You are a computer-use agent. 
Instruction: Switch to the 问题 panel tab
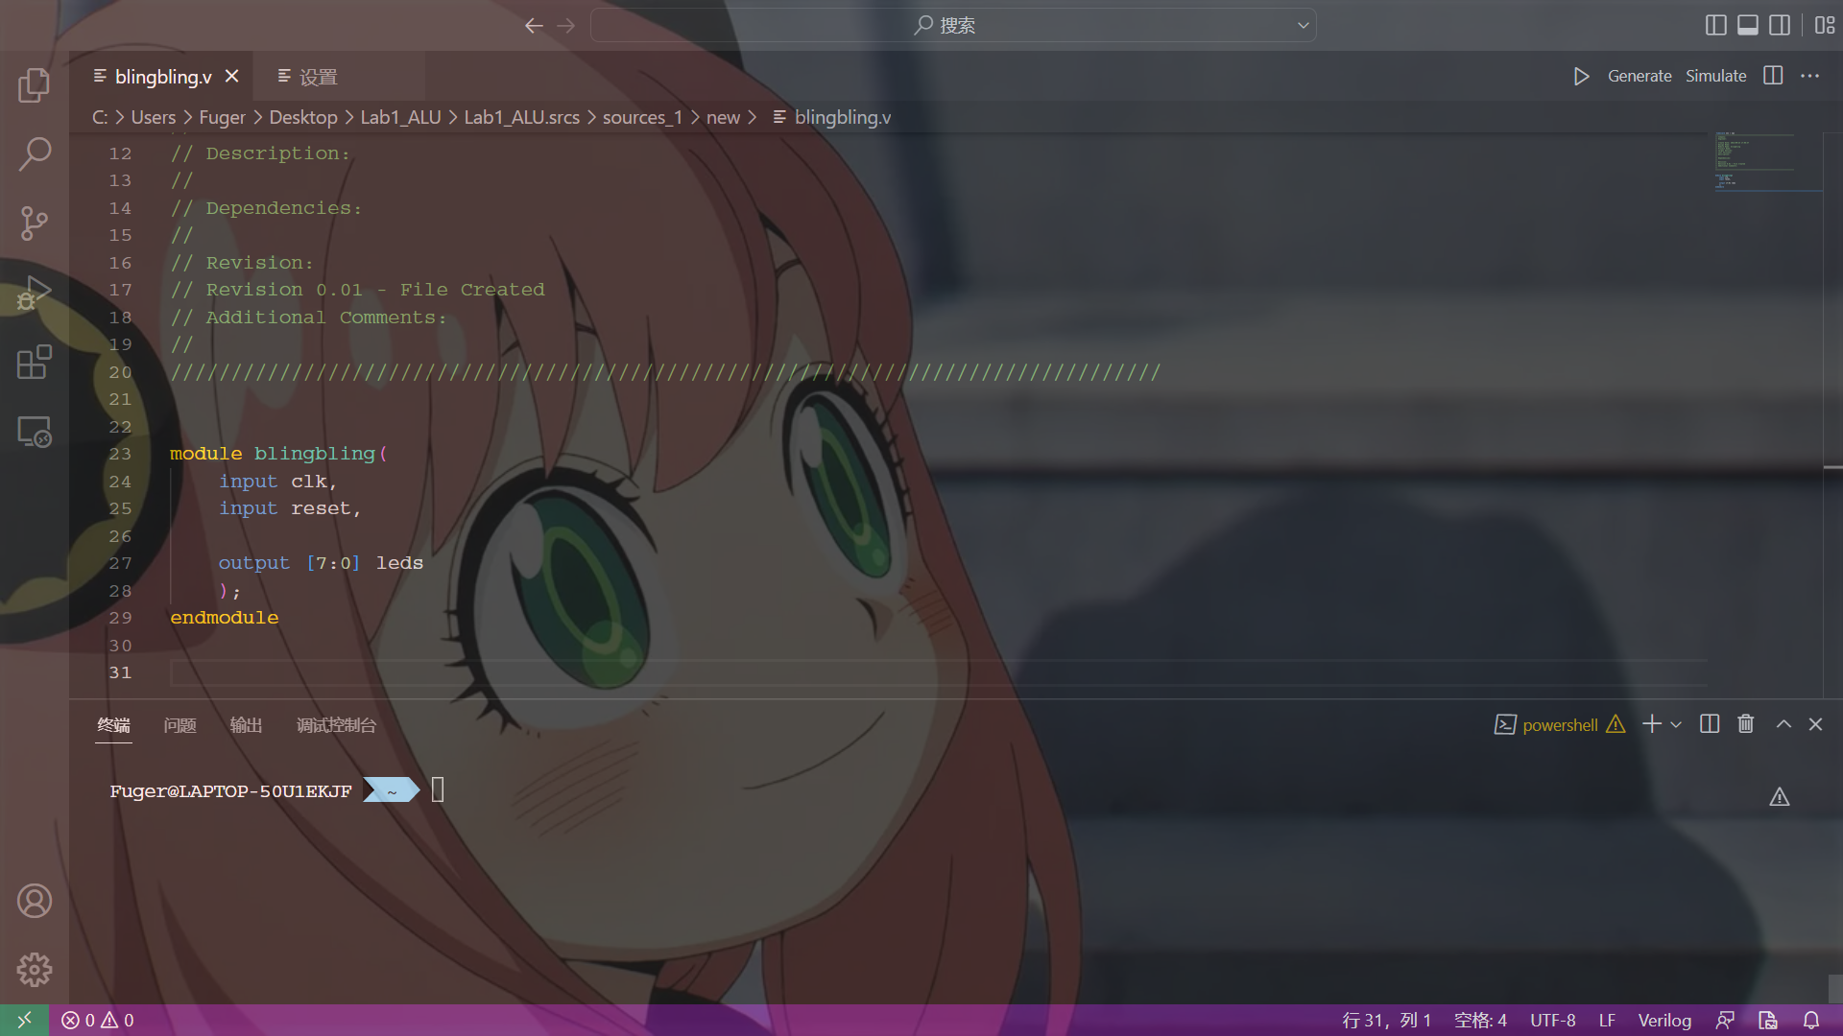click(180, 725)
